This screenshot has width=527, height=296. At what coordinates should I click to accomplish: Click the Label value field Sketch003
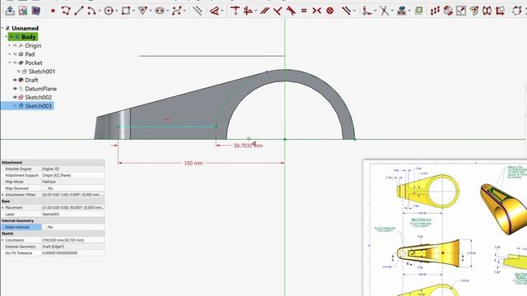(73, 214)
